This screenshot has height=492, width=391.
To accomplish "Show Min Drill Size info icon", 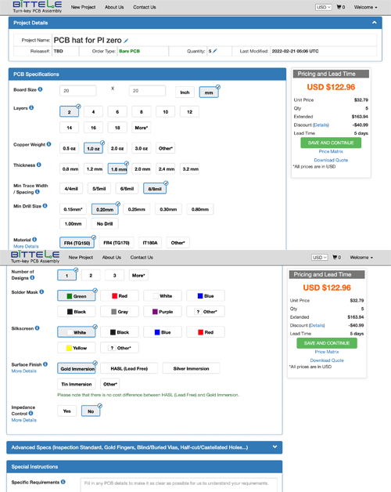I will pos(45,206).
